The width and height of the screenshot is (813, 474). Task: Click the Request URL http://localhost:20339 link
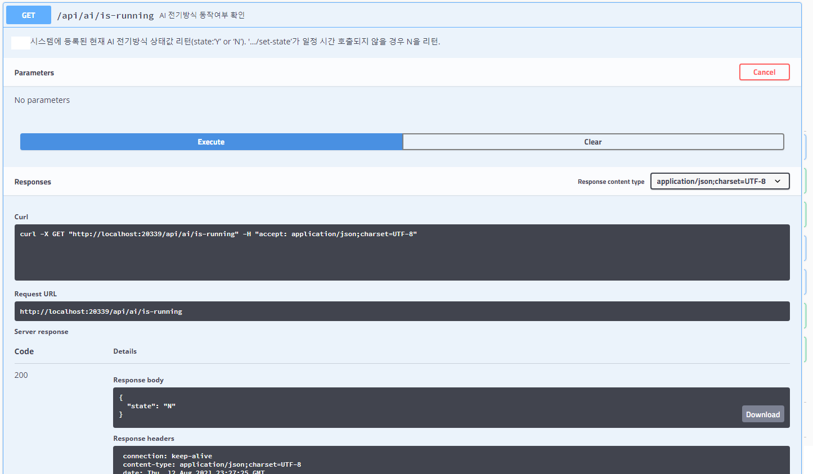point(101,311)
